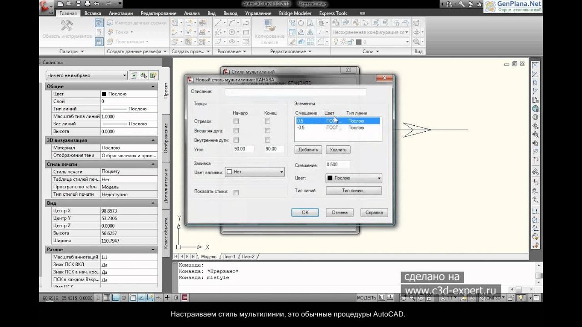This screenshot has height=327, width=582.
Task: Click the Описание text field
Action: pos(296,92)
